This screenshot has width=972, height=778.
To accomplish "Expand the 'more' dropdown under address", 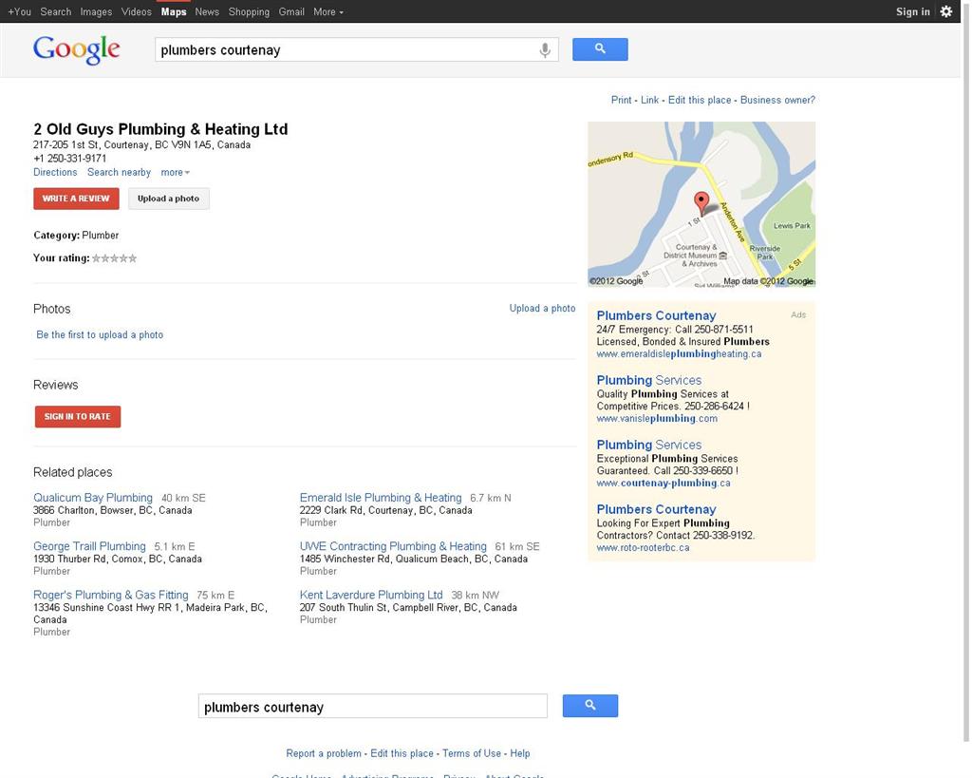I will point(175,173).
